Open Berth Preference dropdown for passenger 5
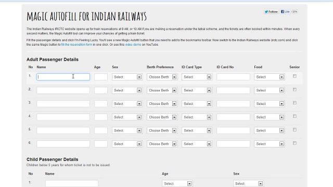333x187 pixels. point(162,130)
